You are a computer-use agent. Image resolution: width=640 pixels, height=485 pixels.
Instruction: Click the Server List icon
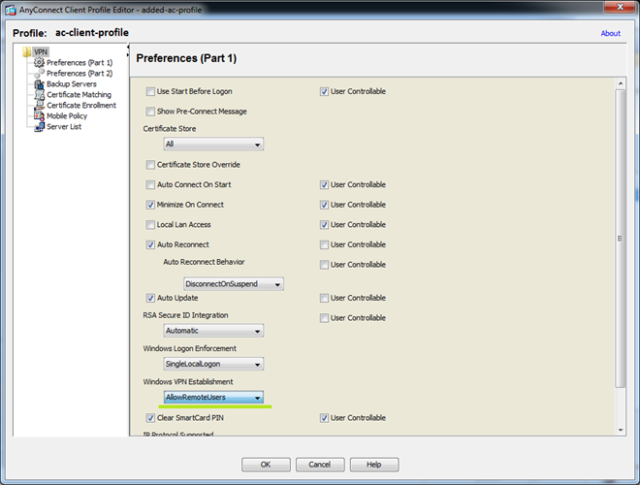click(39, 126)
